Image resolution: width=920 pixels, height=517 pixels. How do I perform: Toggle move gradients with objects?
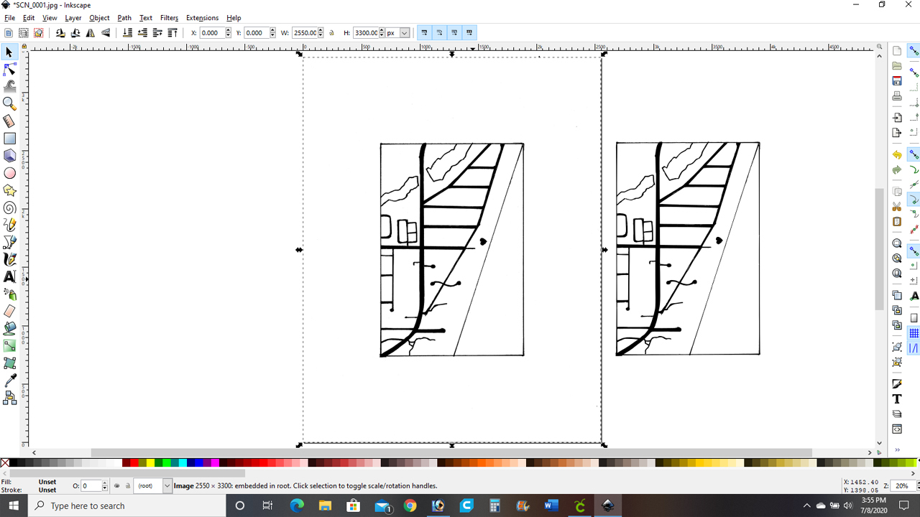454,33
